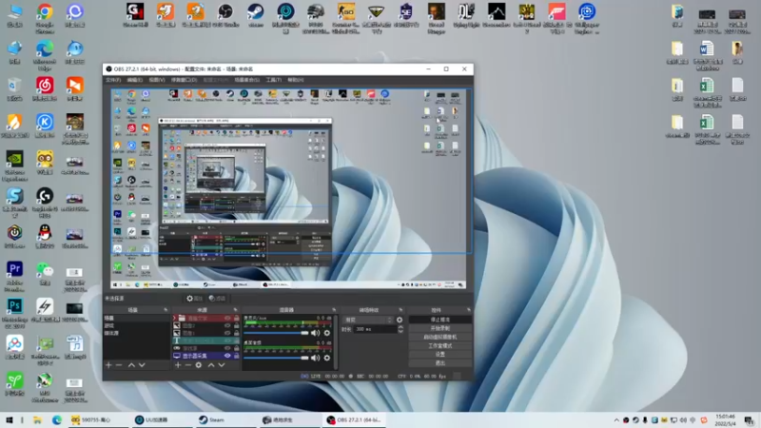761x428 pixels.
Task: Open 文件(F) menu in OBS
Action: [113, 80]
